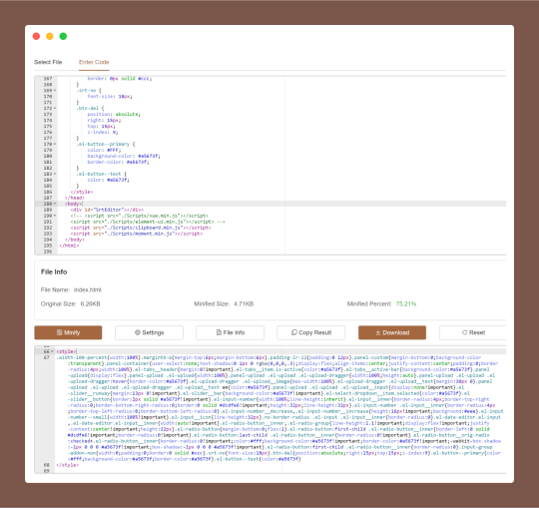539x508 pixels.
Task: Open the Enter Code tab
Action: pyautogui.click(x=94, y=62)
